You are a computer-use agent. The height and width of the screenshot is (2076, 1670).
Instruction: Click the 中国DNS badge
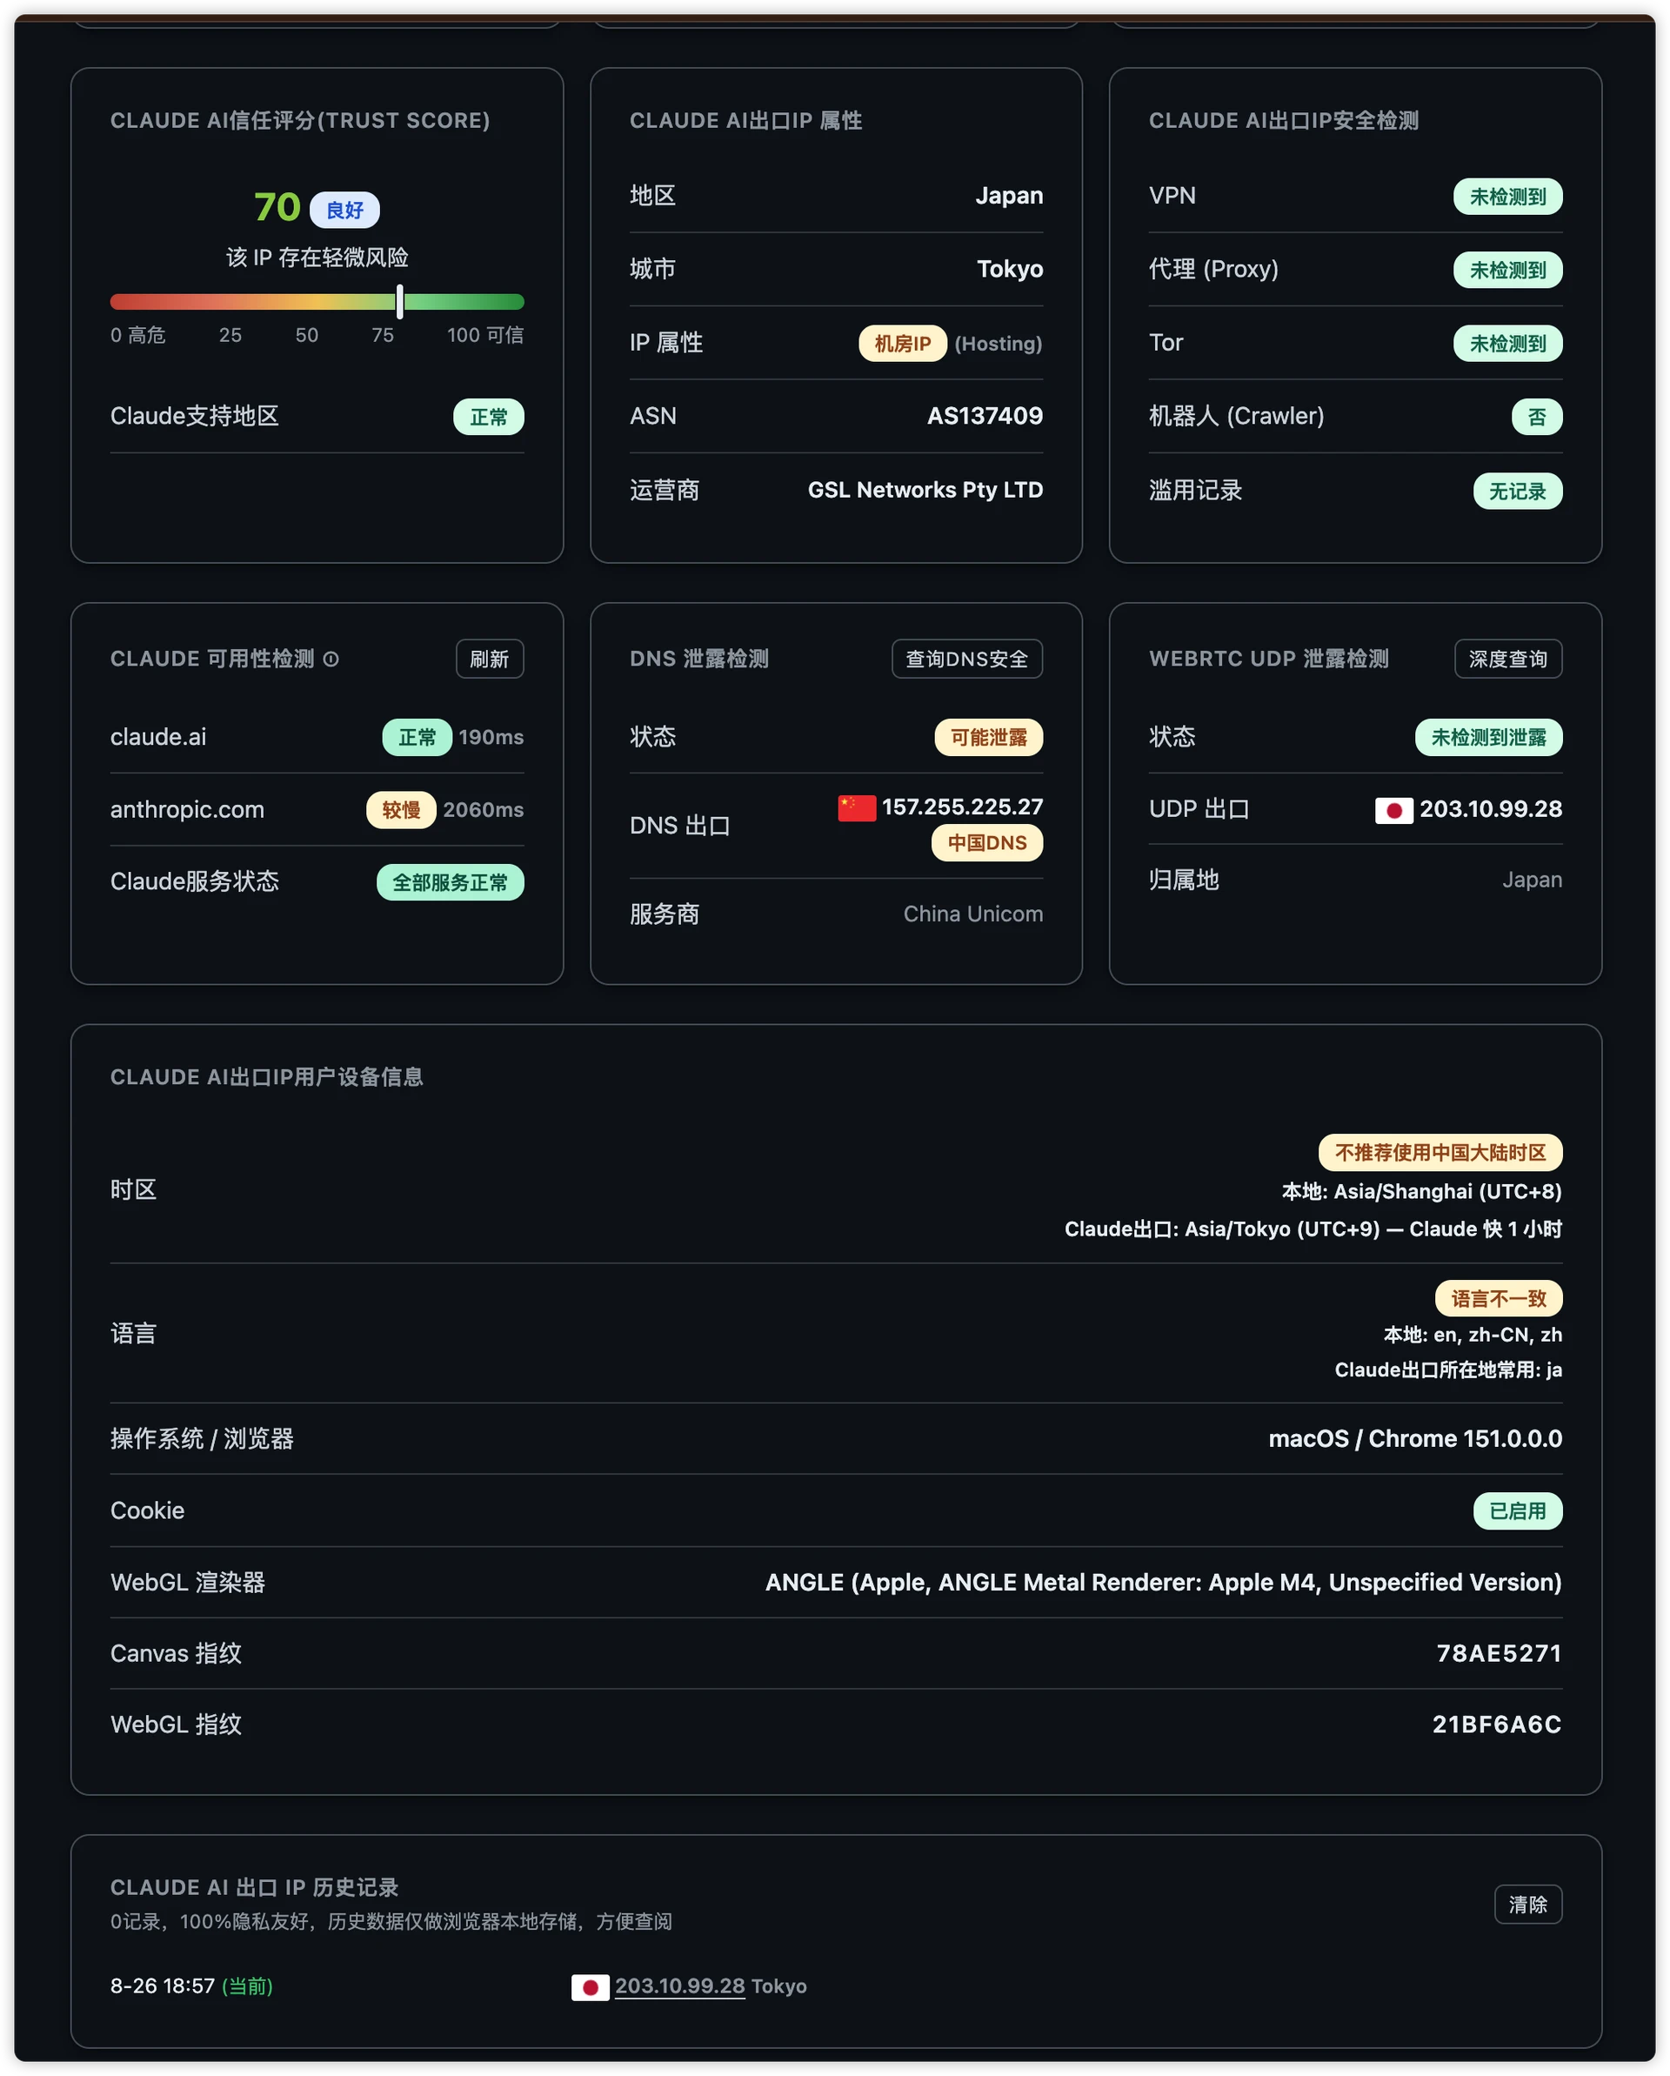click(986, 842)
